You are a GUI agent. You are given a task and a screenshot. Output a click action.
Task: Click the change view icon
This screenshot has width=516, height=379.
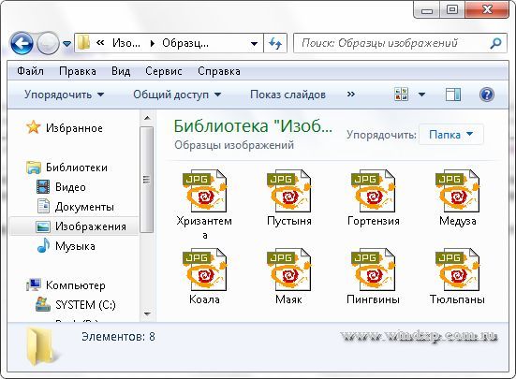click(401, 95)
